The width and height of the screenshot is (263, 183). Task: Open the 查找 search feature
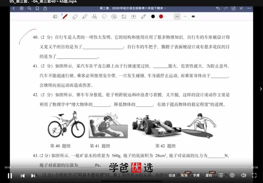click(x=209, y=176)
